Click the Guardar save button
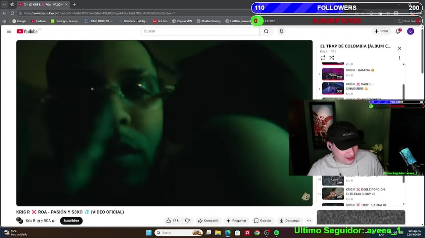425x238 pixels. pyautogui.click(x=262, y=220)
